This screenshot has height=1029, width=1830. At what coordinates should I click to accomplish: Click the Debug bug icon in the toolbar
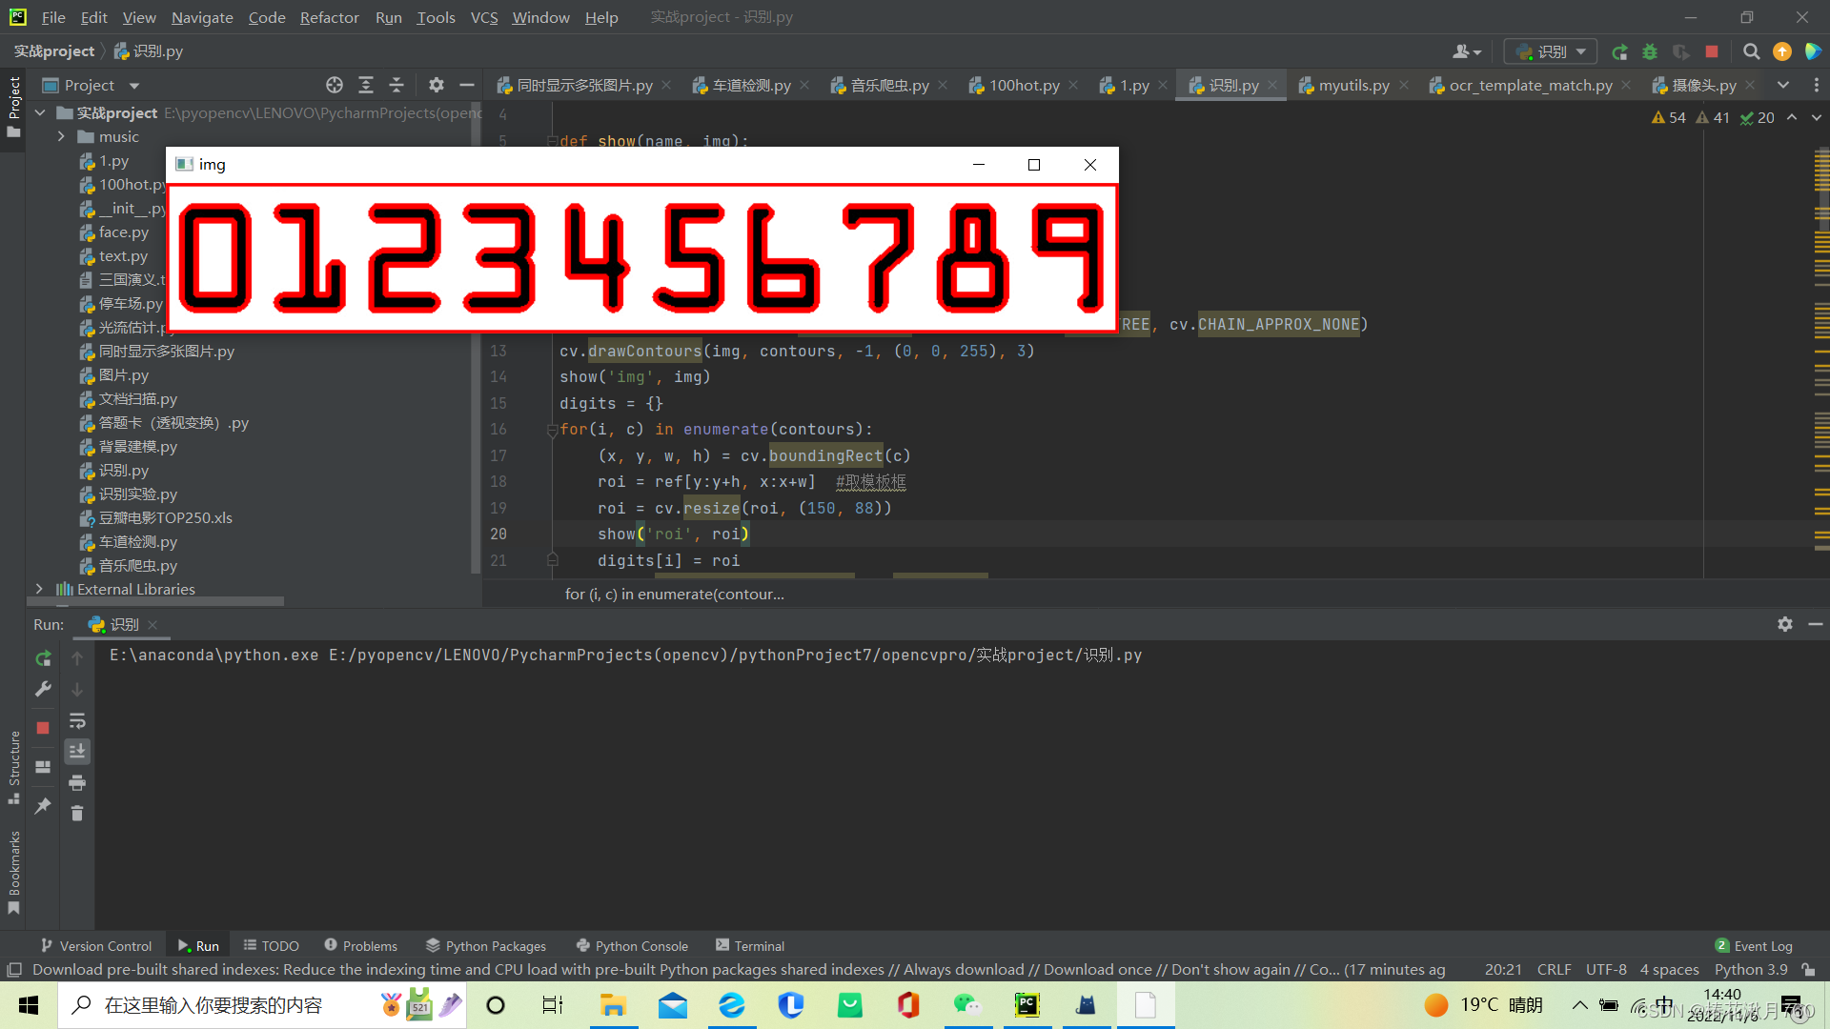(x=1650, y=51)
